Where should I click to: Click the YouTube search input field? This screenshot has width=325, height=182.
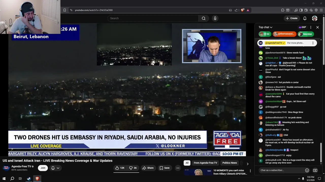click(x=153, y=18)
